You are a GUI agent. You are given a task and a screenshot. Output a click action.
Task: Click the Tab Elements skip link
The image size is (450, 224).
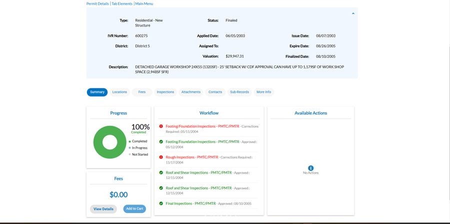coord(122,3)
